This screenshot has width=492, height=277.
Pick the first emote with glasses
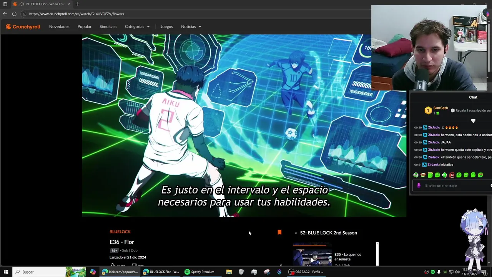point(416,175)
